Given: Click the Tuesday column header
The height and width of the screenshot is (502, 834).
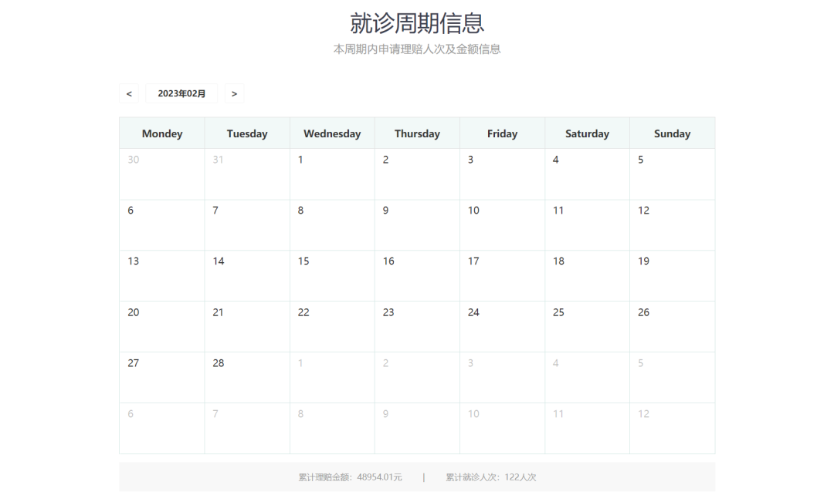Looking at the screenshot, I should point(247,133).
